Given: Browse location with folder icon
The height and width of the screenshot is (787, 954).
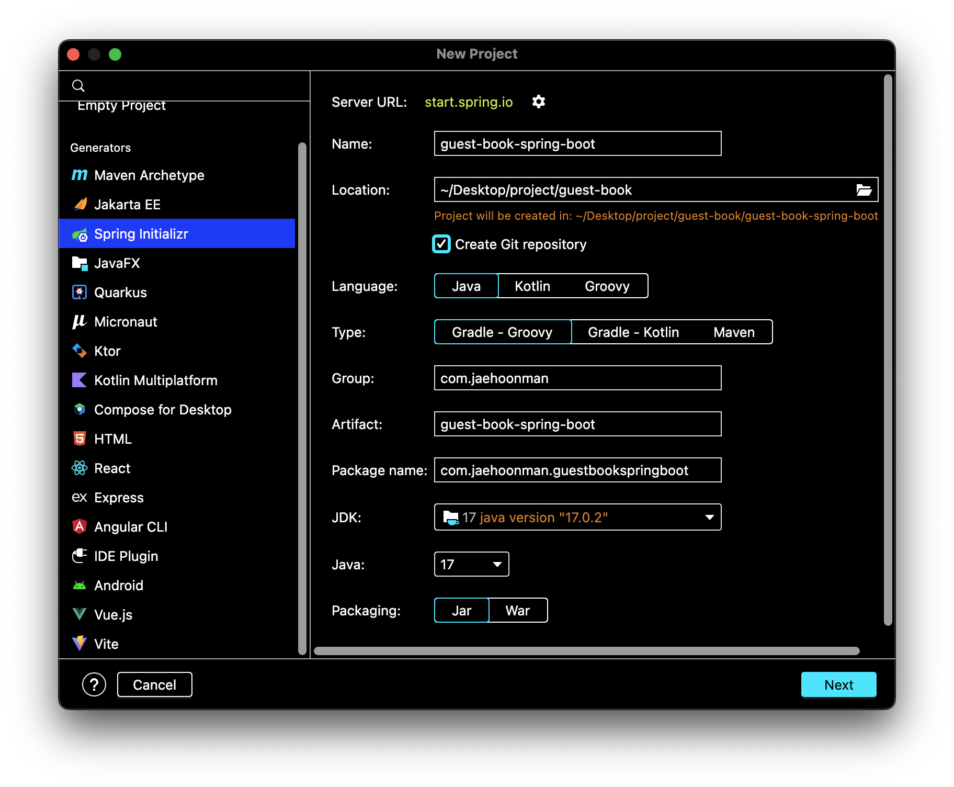Looking at the screenshot, I should point(864,190).
